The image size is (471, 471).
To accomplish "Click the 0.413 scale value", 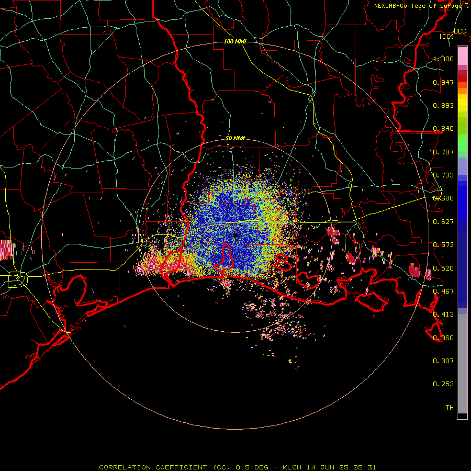I will click(x=443, y=315).
